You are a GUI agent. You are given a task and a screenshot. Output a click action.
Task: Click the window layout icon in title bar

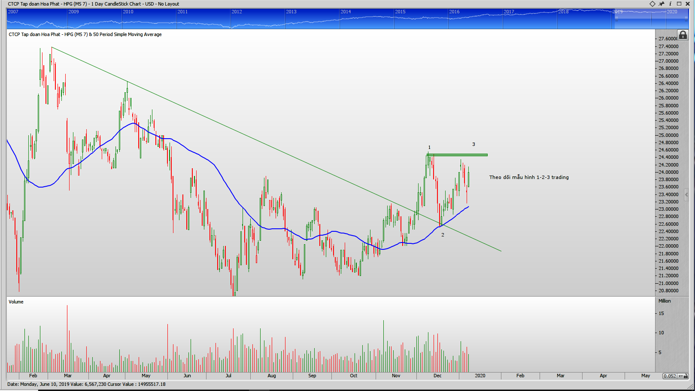[x=679, y=4]
